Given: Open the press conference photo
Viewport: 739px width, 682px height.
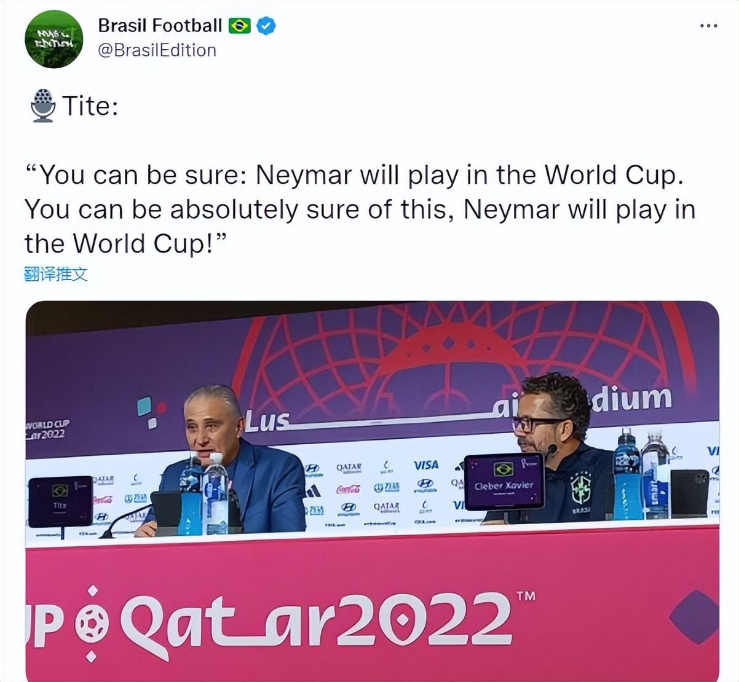Looking at the screenshot, I should click(372, 491).
